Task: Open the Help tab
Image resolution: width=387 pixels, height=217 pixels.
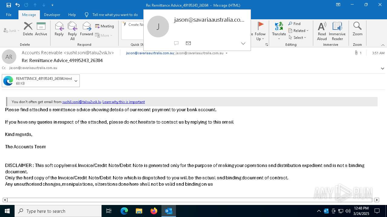Action: click(x=72, y=15)
